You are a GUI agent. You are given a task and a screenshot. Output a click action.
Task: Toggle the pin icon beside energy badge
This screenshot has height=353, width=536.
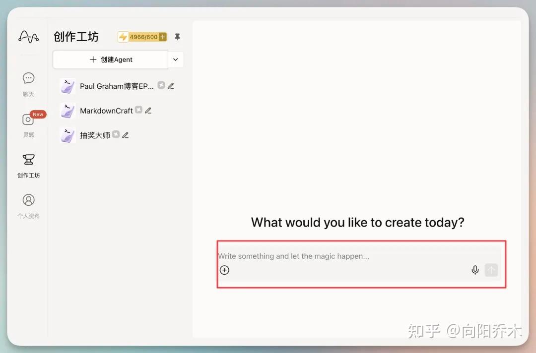(177, 36)
